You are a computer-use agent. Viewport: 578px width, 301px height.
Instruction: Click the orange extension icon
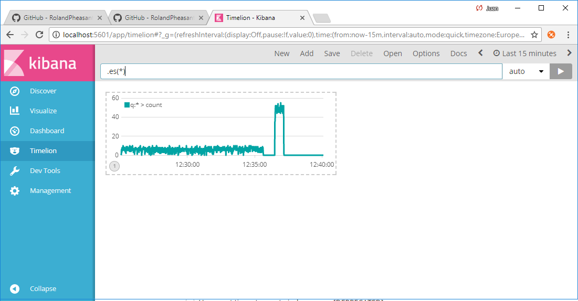(x=551, y=35)
